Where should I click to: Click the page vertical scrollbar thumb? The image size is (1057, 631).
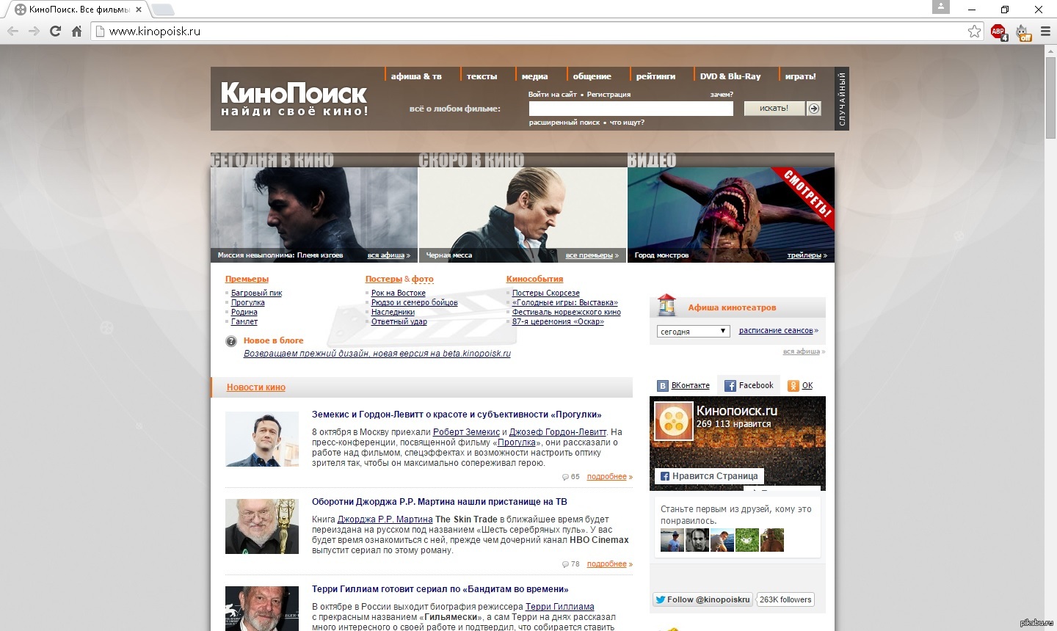1050,97
